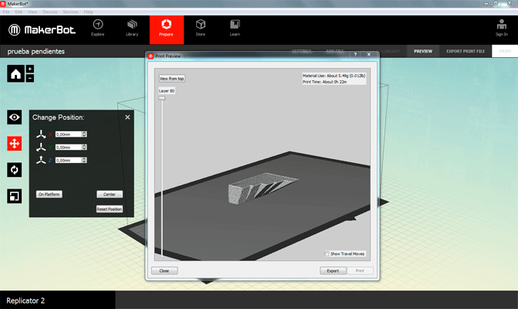Move the layer slider handle

tap(162, 98)
